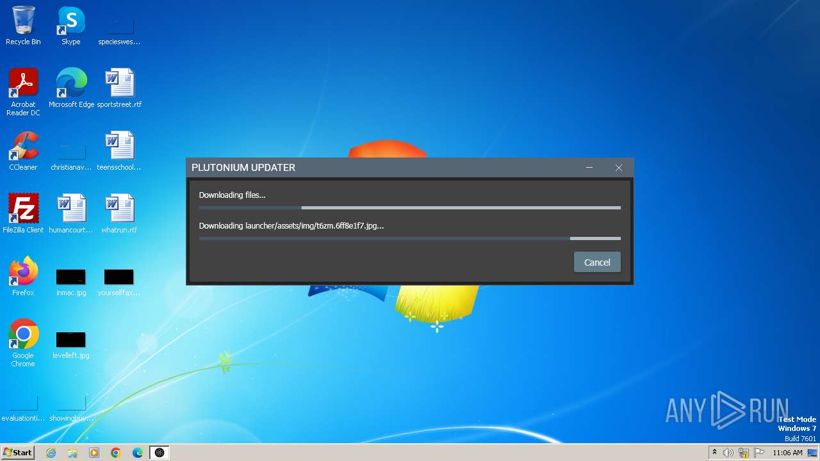Screen dimensions: 820x461
Task: Open the Windows Start menu
Action: coord(17,453)
